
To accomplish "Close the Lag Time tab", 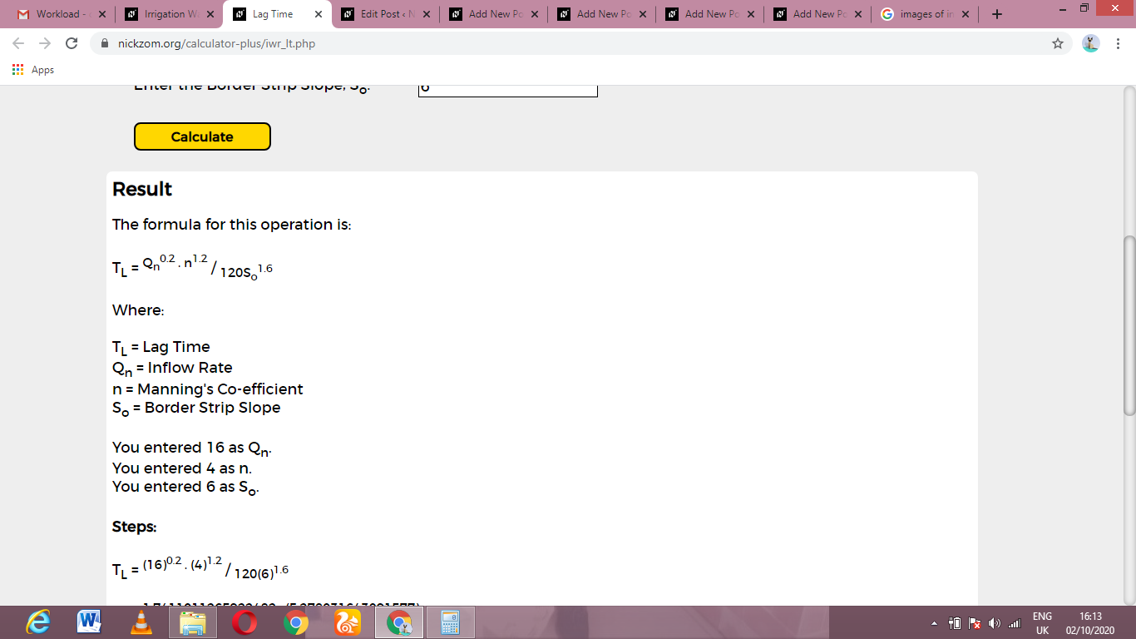I will click(317, 14).
